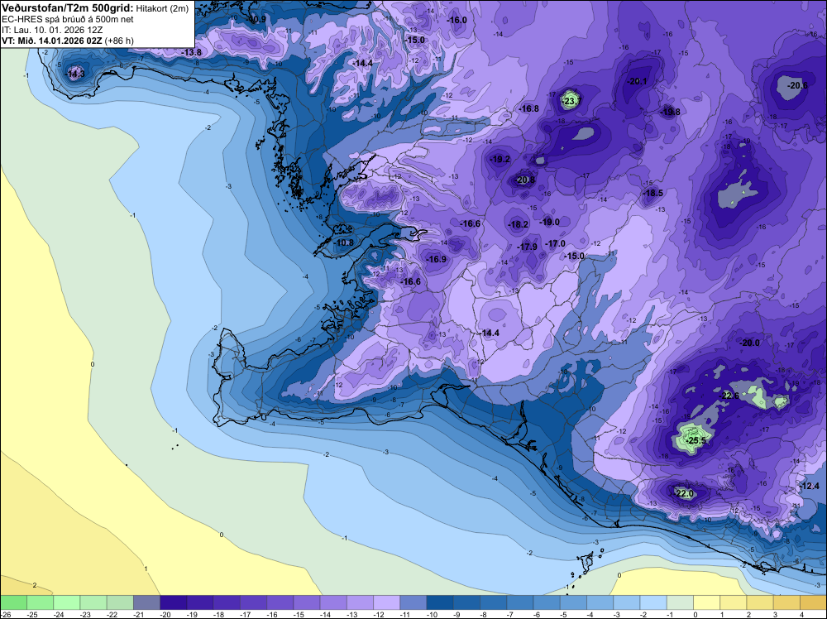827x619 pixels.
Task: Click the -18.5 temperature label
Action: point(653,193)
